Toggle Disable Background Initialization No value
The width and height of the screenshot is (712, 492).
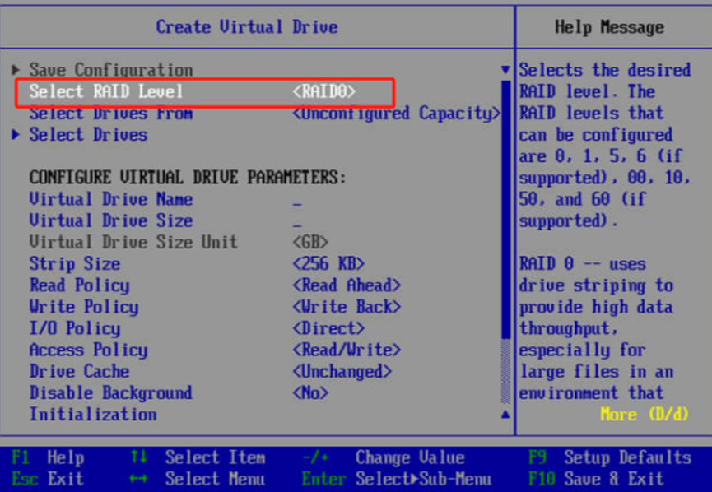[x=310, y=393]
